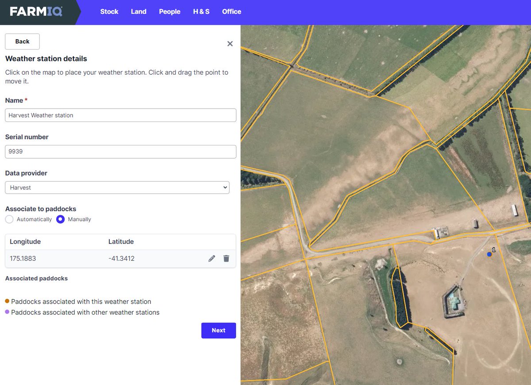Click the map label 1 near the marker
The width and height of the screenshot is (531, 385).
coord(494,249)
